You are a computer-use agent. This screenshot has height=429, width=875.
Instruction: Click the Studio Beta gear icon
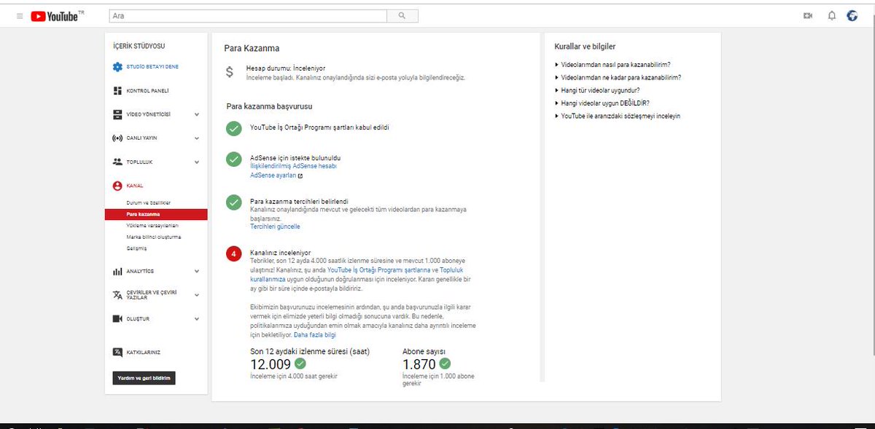(117, 67)
